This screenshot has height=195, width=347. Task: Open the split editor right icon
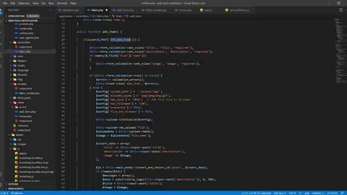[341, 10]
